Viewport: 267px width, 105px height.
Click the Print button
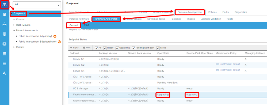coord(87,48)
